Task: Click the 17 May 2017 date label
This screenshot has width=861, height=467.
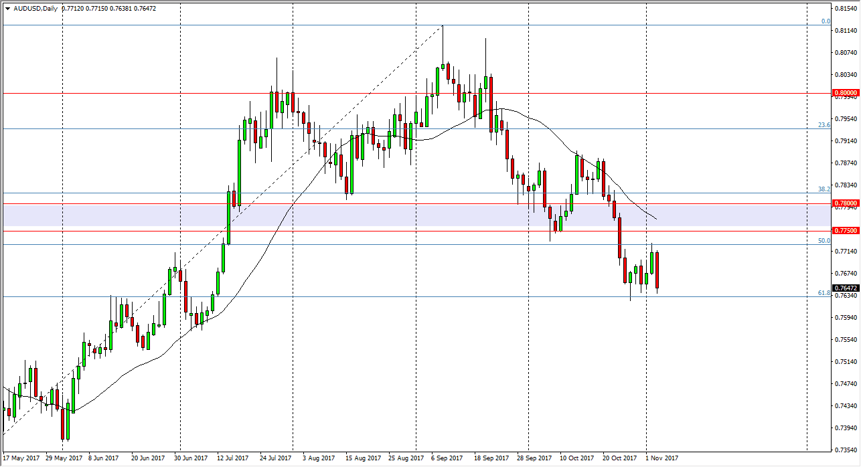Action: pyautogui.click(x=20, y=458)
